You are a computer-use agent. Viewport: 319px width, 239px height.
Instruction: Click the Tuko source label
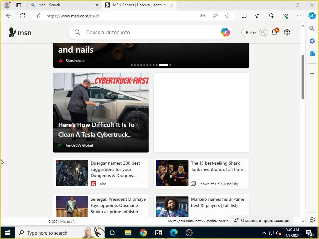[102, 184]
